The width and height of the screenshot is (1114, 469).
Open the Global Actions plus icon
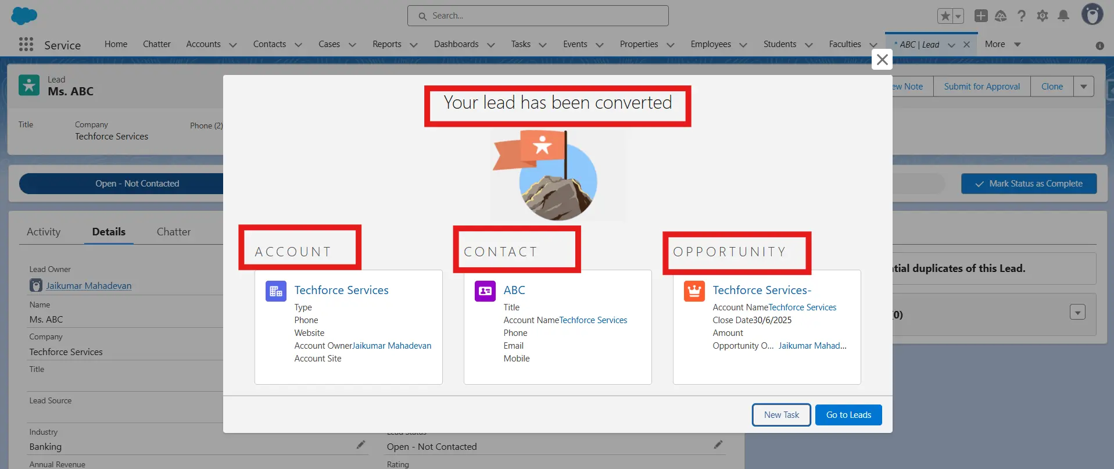coord(981,16)
